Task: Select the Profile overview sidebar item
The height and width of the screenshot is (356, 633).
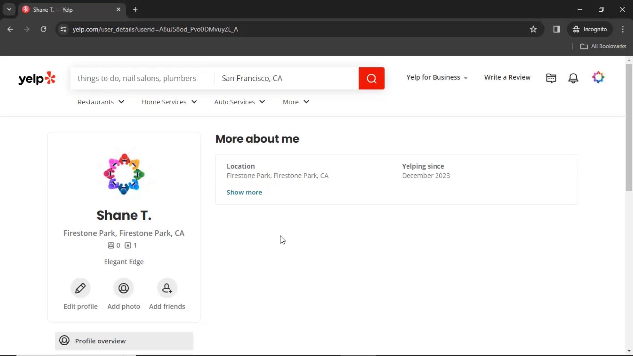Action: (124, 341)
